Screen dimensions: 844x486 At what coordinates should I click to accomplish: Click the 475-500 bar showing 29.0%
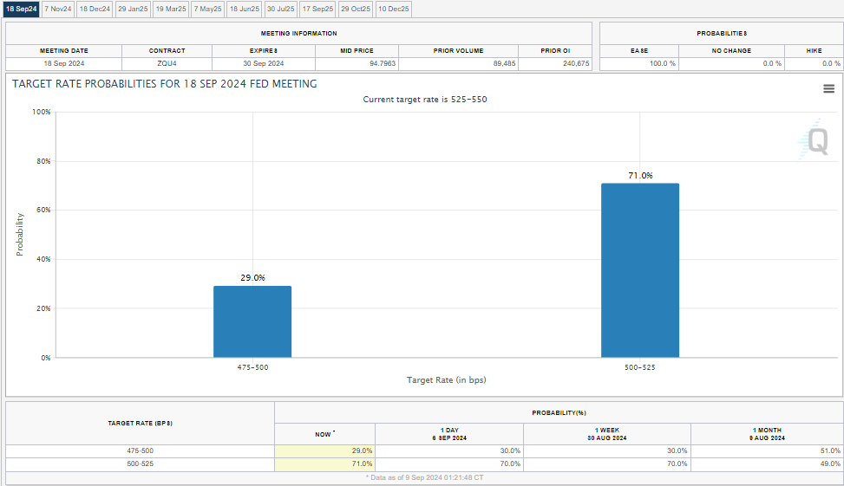252,321
